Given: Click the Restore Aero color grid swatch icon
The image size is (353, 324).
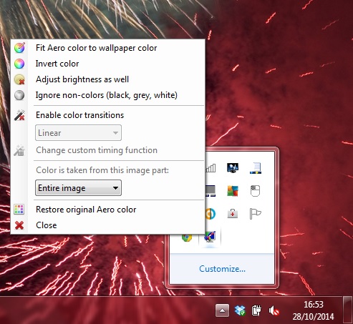Looking at the screenshot, I should coord(19,210).
